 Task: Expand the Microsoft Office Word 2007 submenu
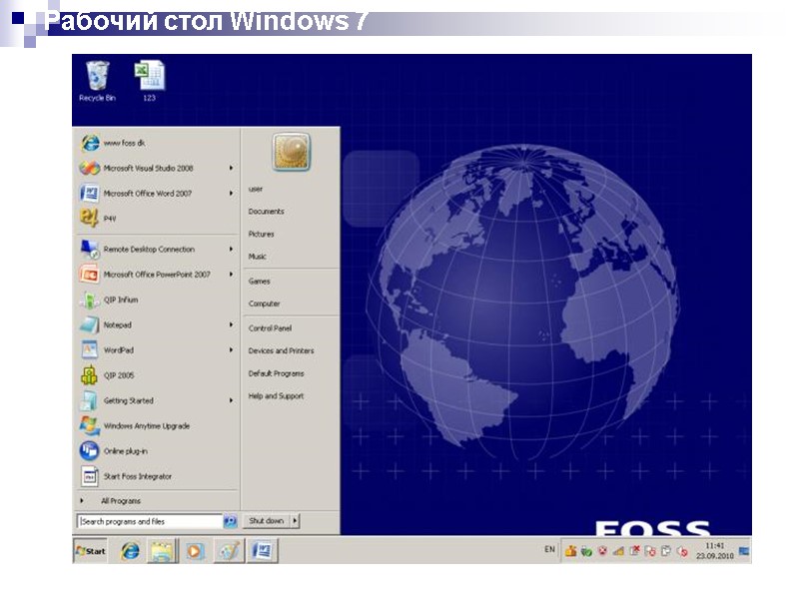[232, 193]
